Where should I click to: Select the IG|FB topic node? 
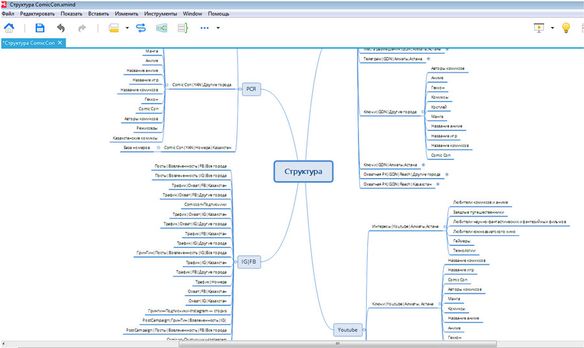coord(249,262)
